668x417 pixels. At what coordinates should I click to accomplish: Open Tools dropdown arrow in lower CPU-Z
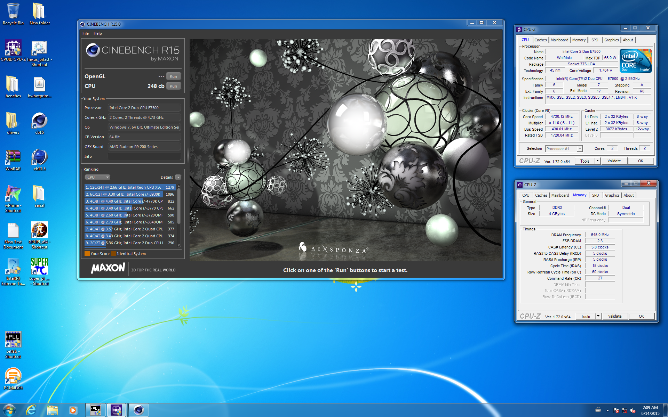click(x=598, y=316)
